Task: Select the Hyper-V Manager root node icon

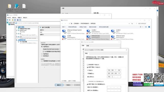Action: [7, 22]
